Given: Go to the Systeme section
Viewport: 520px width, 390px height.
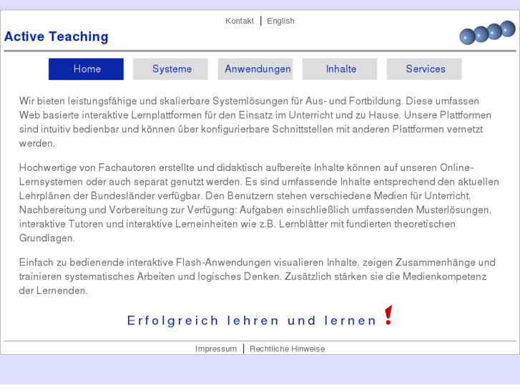Looking at the screenshot, I should (170, 69).
